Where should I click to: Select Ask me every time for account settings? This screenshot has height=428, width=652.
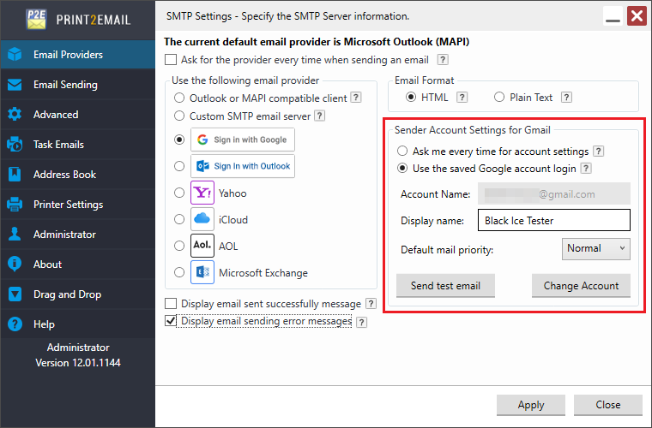(402, 151)
